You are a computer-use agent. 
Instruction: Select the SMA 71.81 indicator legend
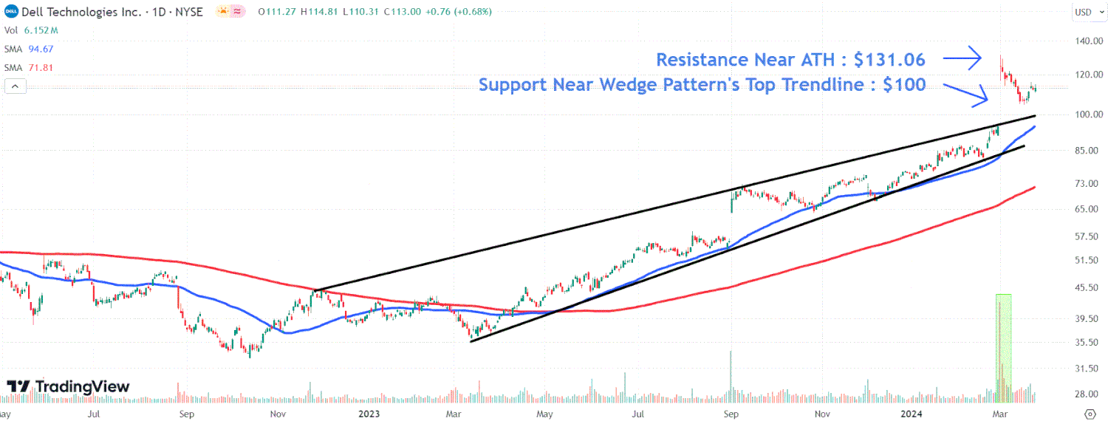click(29, 67)
